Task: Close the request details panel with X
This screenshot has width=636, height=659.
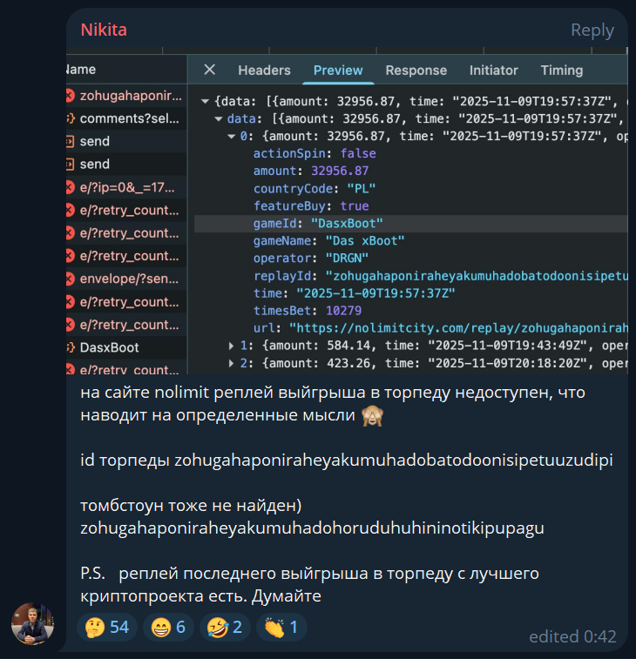Action: (x=209, y=70)
